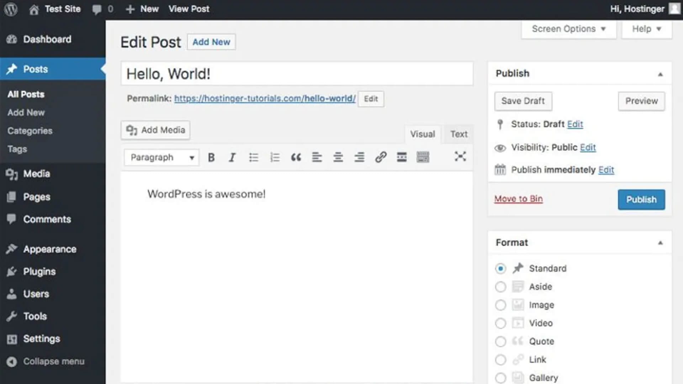Insert a numbered list
This screenshot has width=683, height=384.
pos(275,157)
